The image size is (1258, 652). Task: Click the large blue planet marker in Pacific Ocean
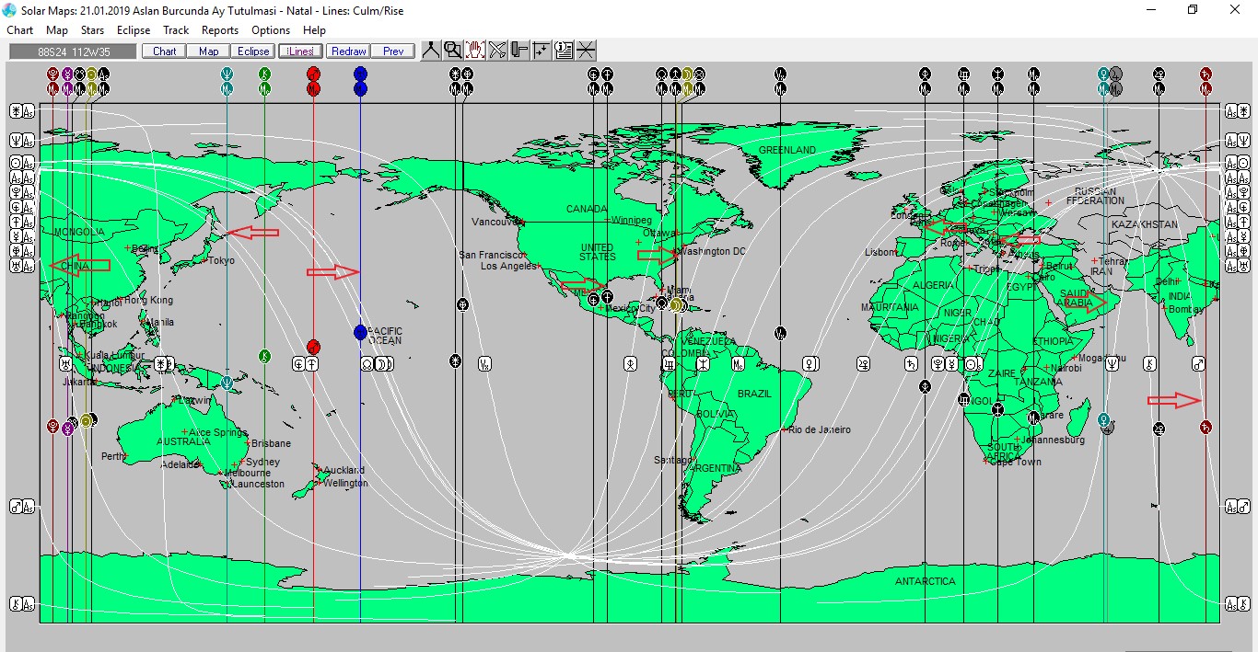(360, 332)
